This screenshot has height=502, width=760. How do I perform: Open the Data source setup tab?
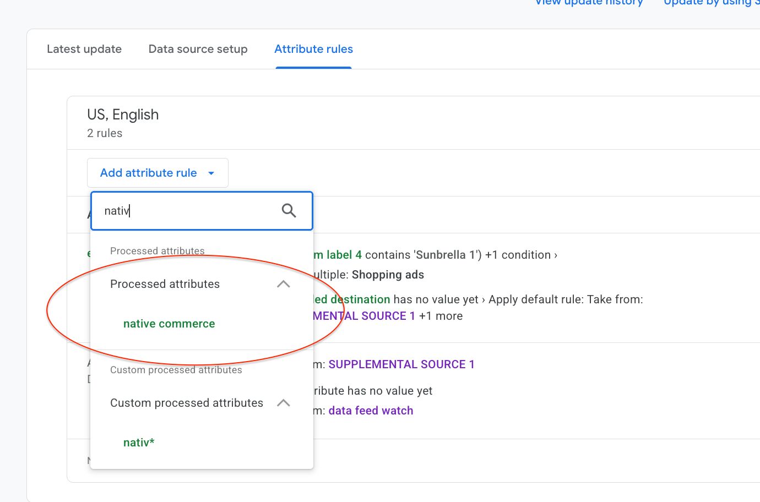(x=198, y=49)
